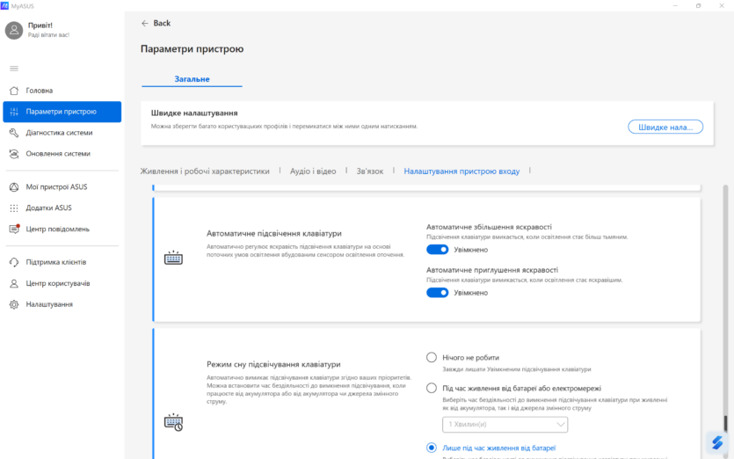
Task: Click the home icon beside Головна
Action: point(14,91)
